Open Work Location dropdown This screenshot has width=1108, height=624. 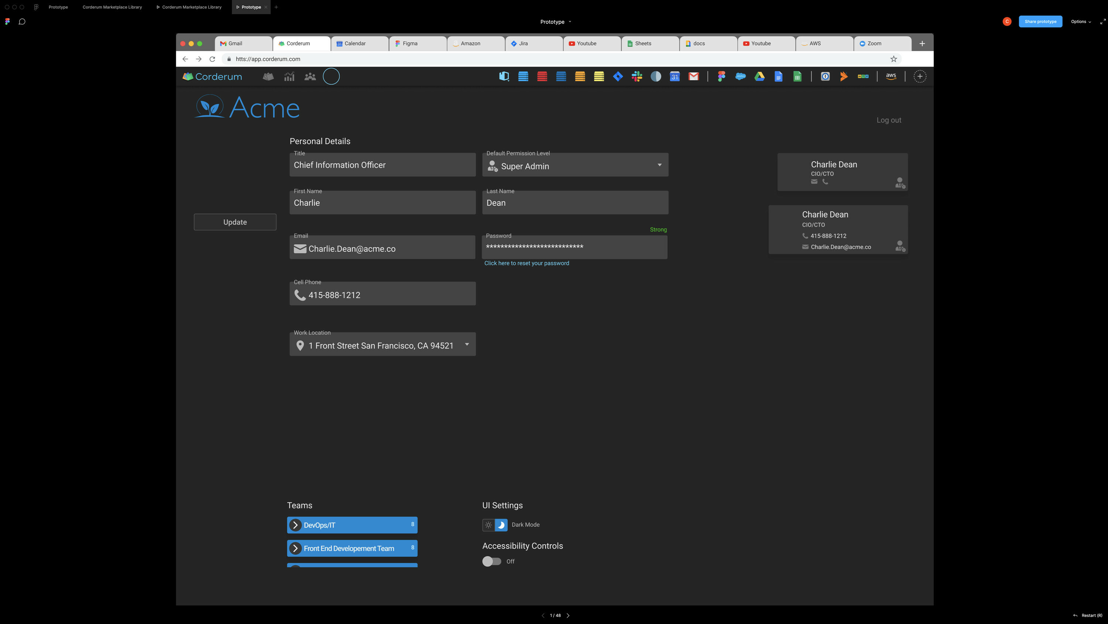pyautogui.click(x=383, y=344)
